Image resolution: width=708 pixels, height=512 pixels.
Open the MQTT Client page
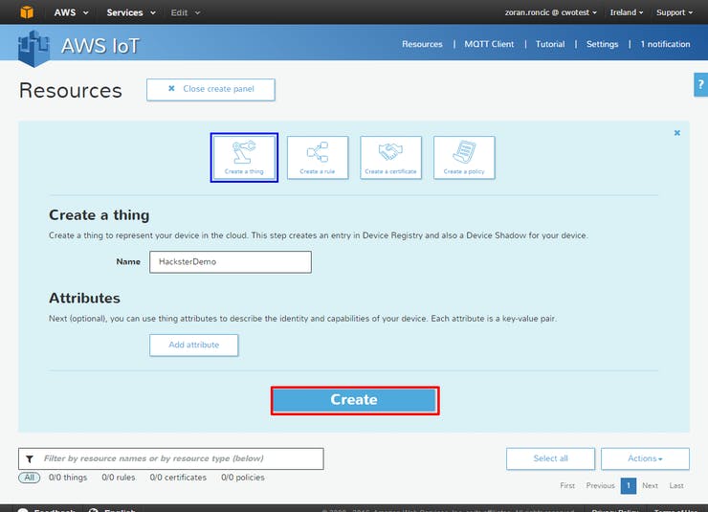[x=489, y=44]
